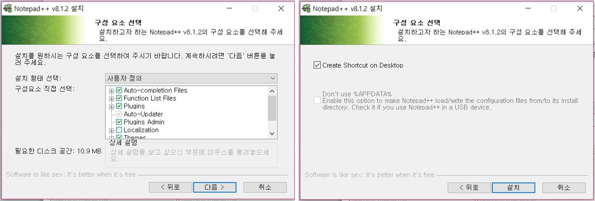Select the Auto-completion Files label
This screenshot has height=201, width=595.
[x=155, y=91]
